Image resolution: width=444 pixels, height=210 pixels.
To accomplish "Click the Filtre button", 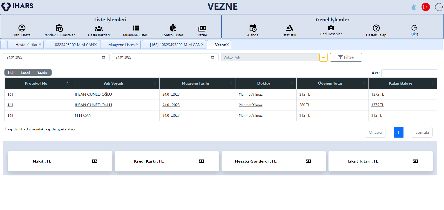I will click(346, 57).
